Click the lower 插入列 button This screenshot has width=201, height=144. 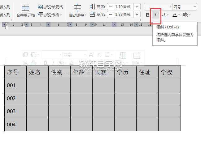coord(5,15)
